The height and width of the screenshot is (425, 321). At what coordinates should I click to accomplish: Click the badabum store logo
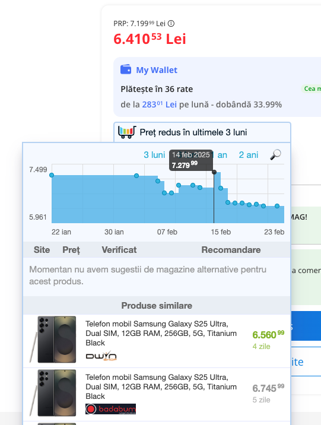coord(110,409)
